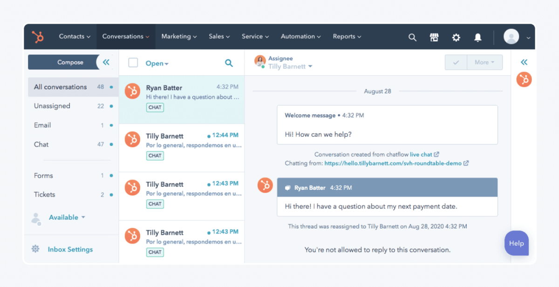
Task: Search conversations with list magnifier icon
Action: click(x=229, y=63)
